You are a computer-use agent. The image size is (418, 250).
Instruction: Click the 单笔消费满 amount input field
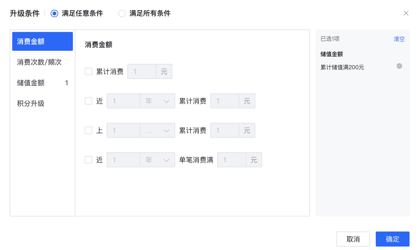232,160
